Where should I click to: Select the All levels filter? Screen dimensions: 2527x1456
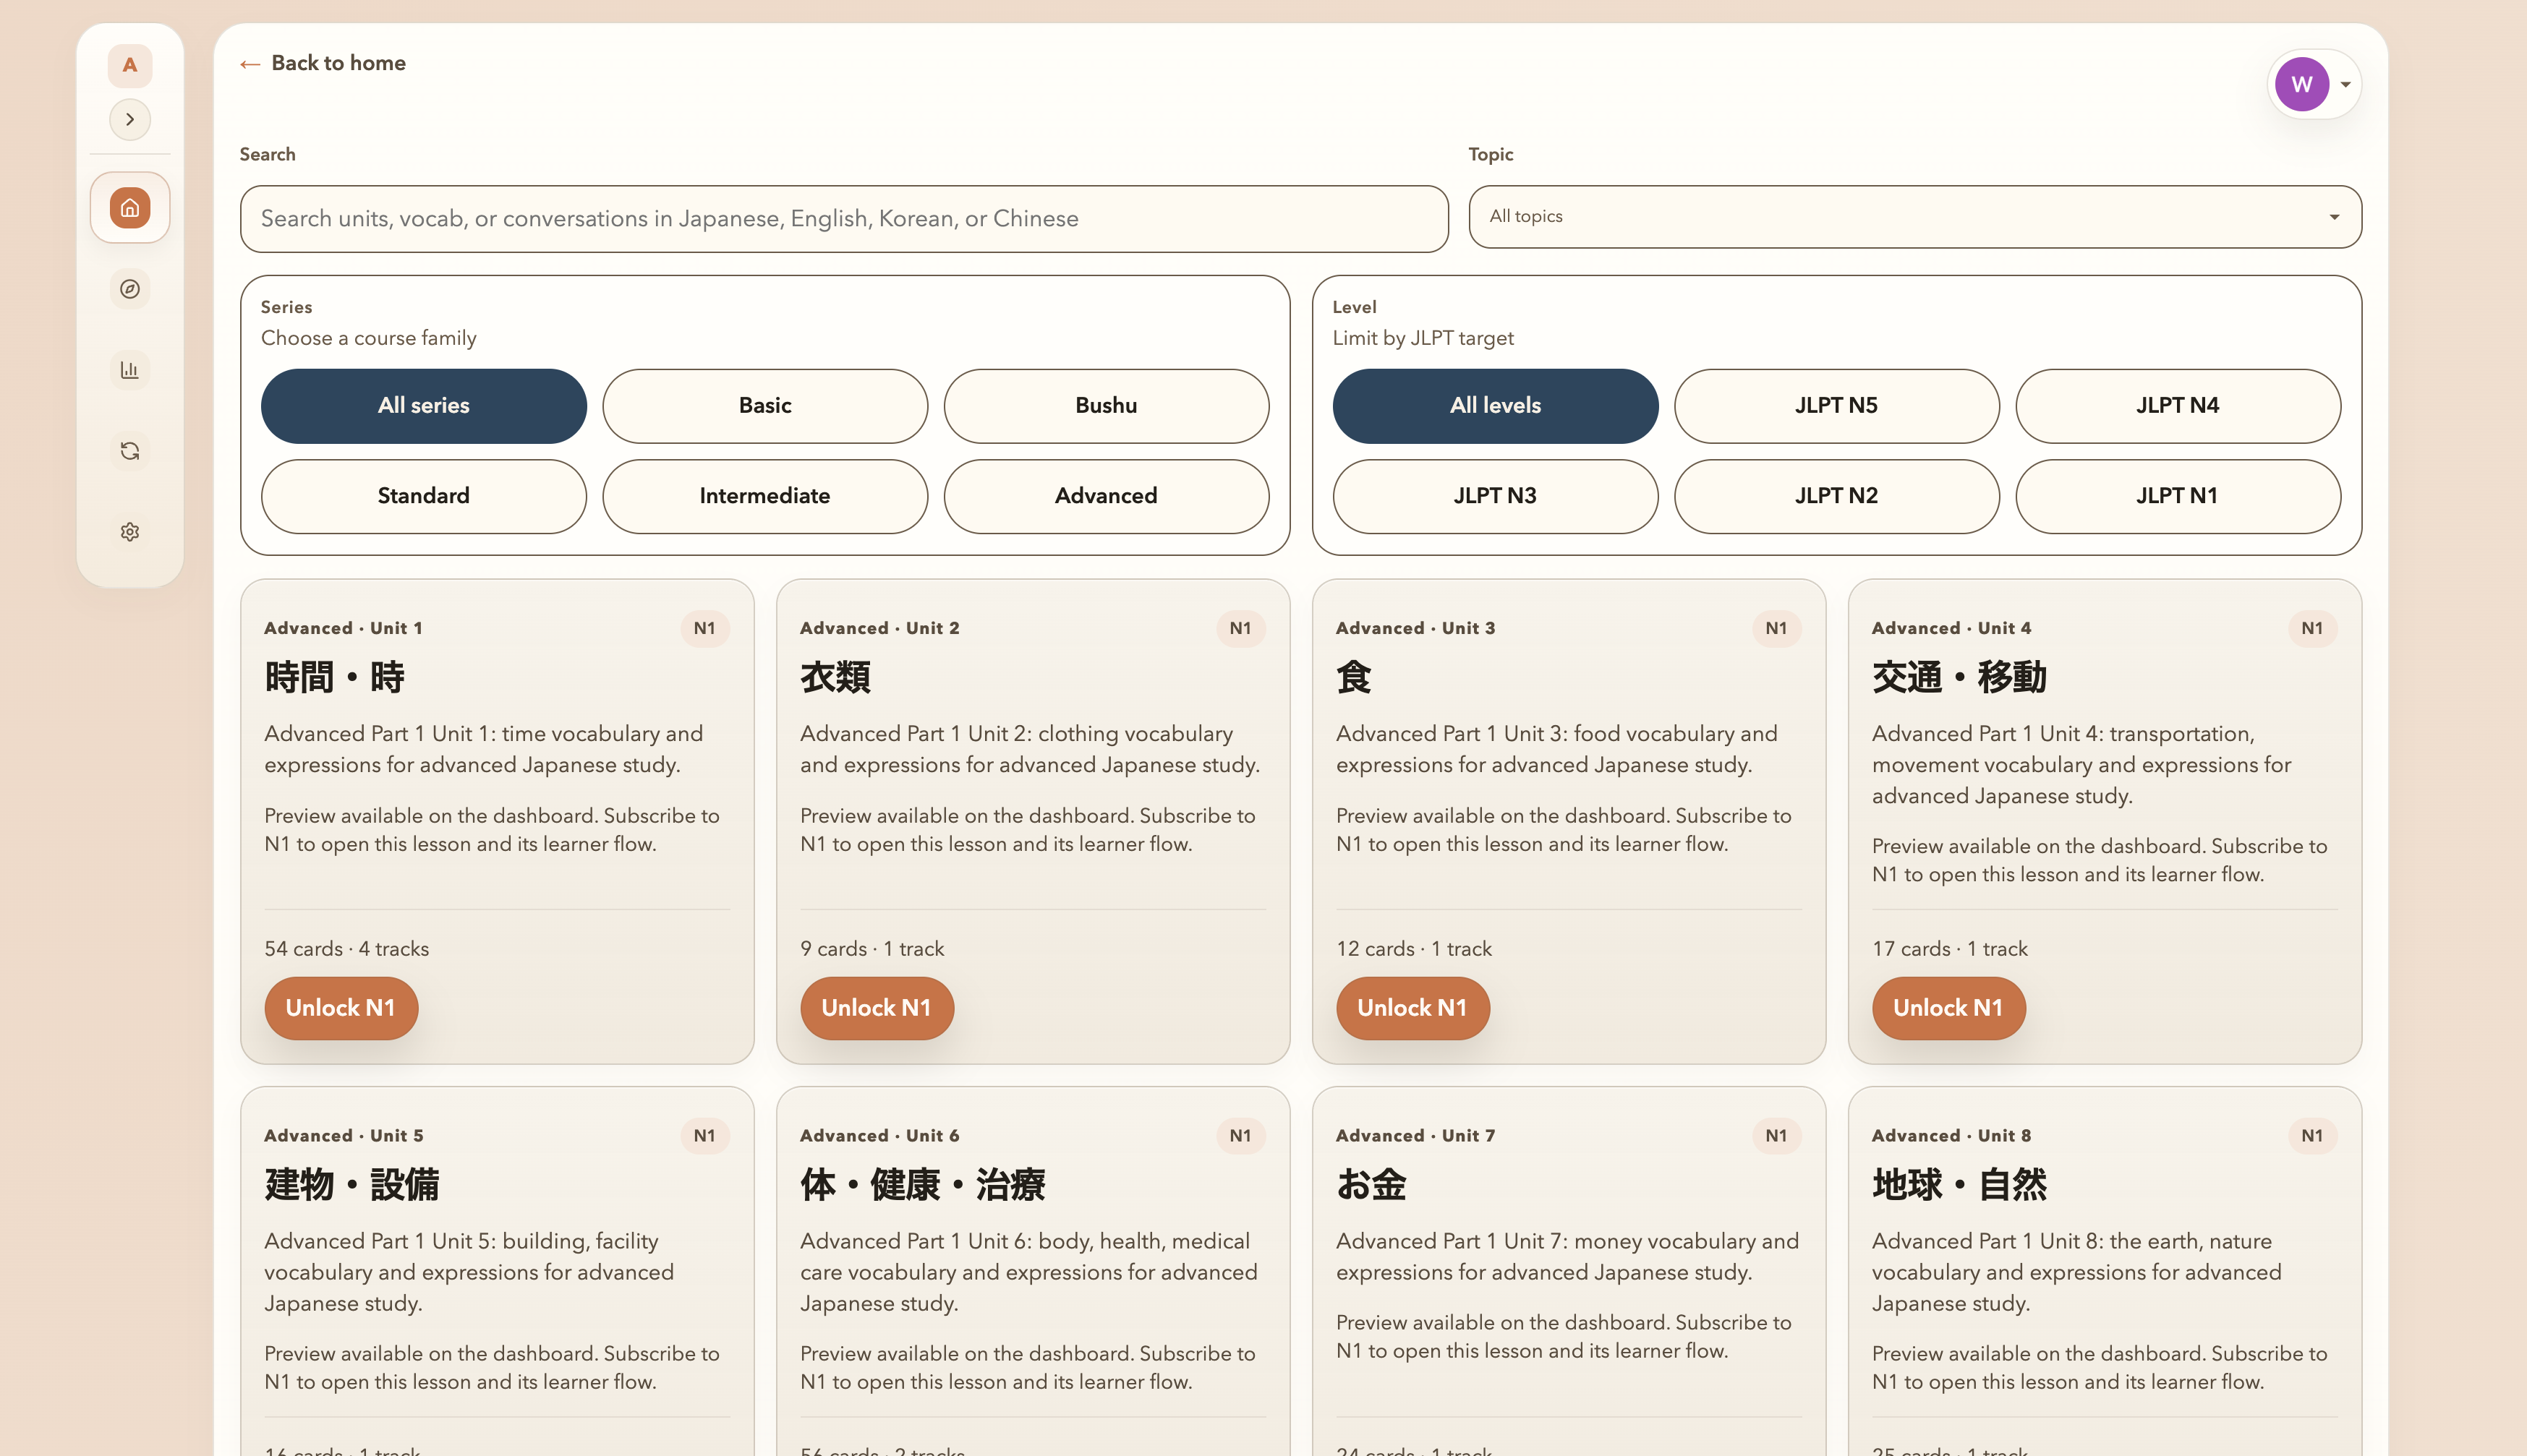1496,405
